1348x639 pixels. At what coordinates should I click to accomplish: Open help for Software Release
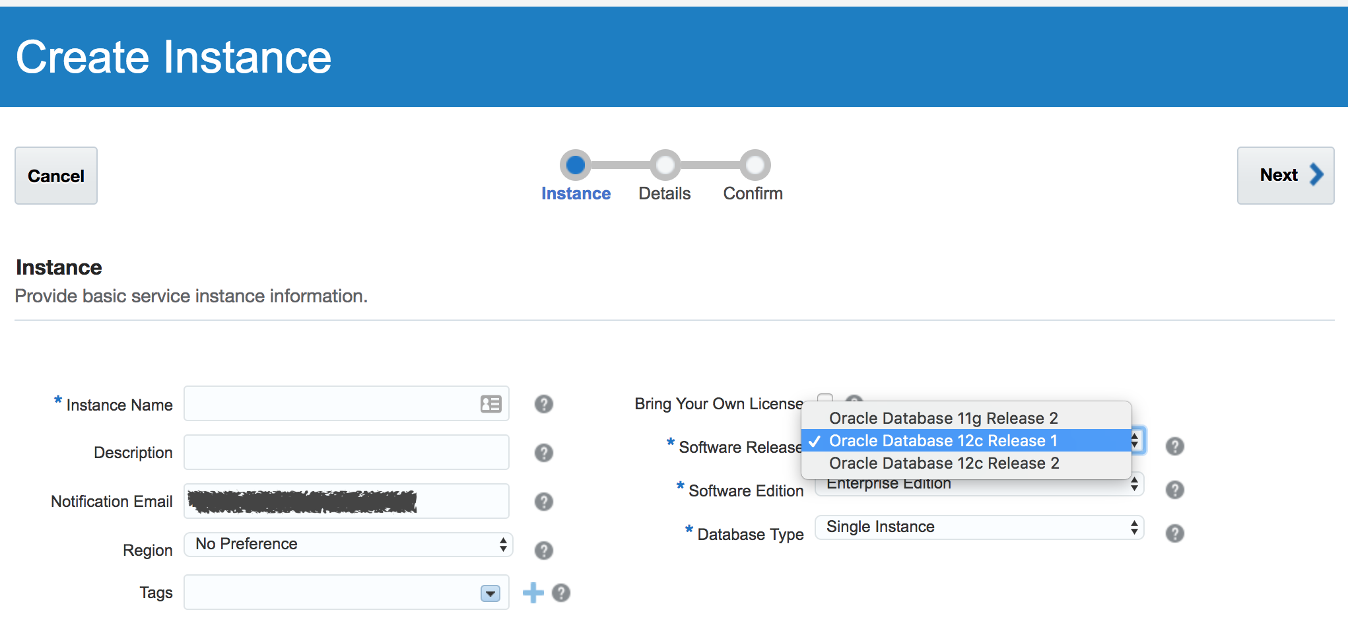1175,446
